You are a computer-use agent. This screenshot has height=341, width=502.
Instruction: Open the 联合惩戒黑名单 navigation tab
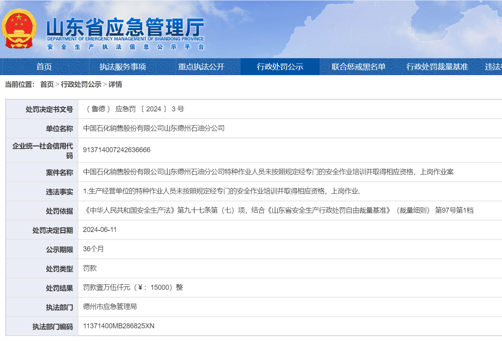(358, 67)
